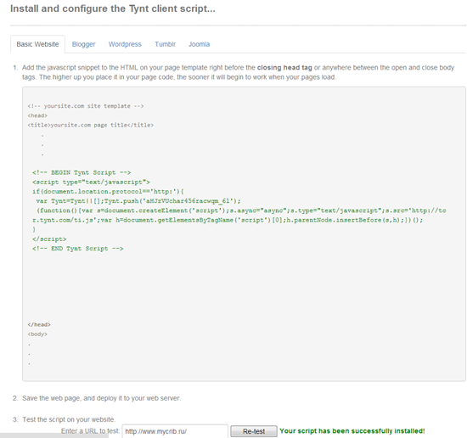Screen dimensions: 467x438
Task: Click the yoursite.com site template comment
Action: [86, 106]
